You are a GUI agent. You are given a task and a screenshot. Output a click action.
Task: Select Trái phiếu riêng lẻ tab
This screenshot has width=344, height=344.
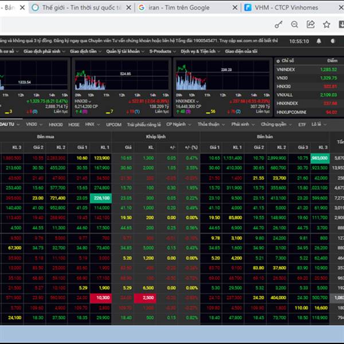(144, 124)
